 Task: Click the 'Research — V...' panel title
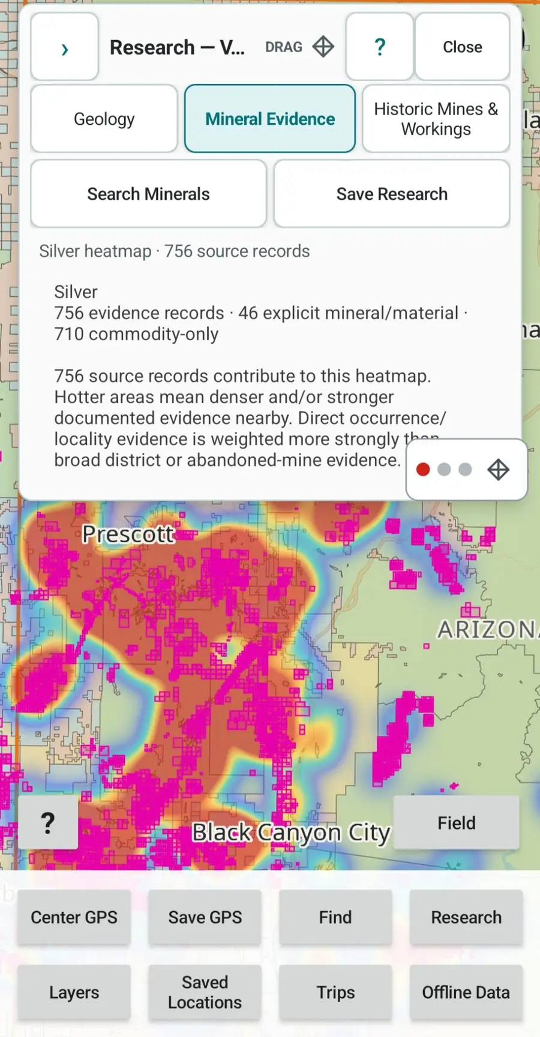(x=177, y=47)
